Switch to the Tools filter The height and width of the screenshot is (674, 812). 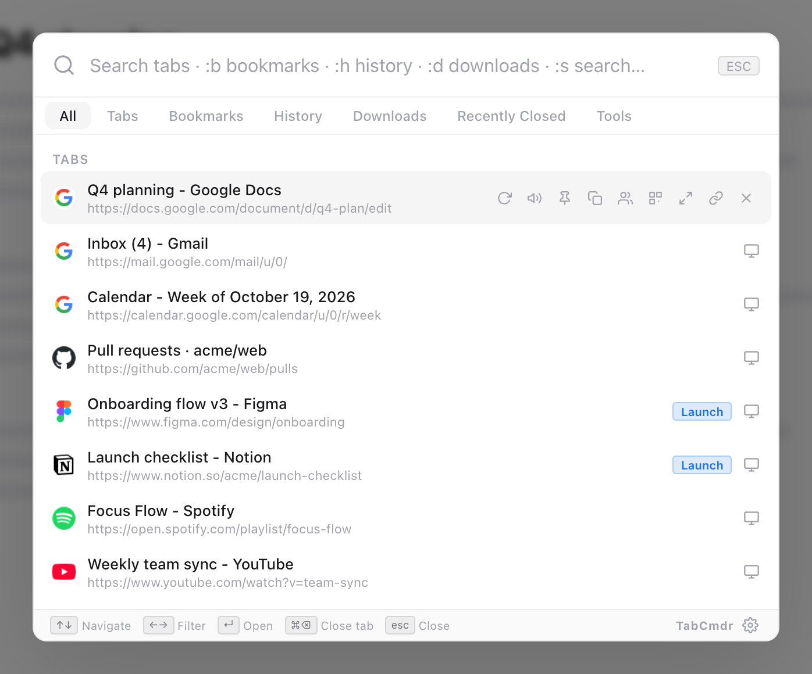pyautogui.click(x=614, y=116)
